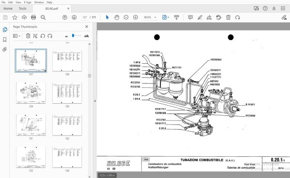This screenshot has width=290, height=178.
Task: Open the zoom level dropdown
Action: click(x=155, y=17)
